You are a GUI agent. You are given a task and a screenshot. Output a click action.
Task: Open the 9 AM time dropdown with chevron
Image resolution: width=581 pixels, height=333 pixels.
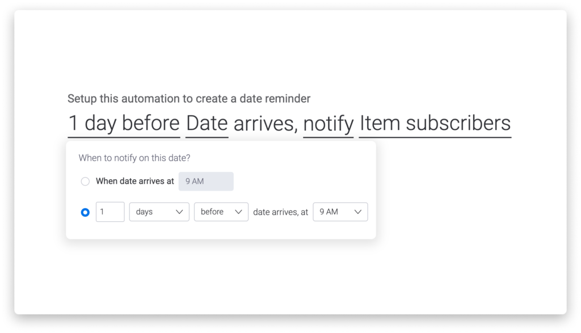340,212
